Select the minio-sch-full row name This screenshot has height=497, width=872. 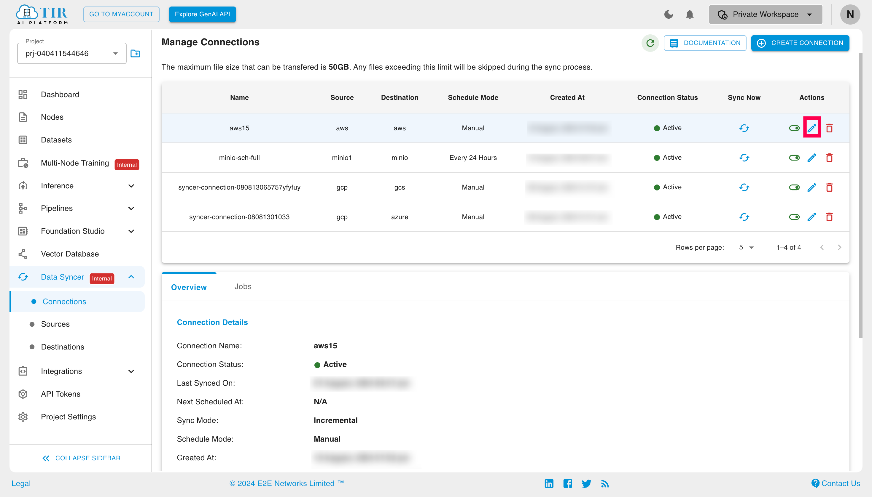click(x=239, y=158)
